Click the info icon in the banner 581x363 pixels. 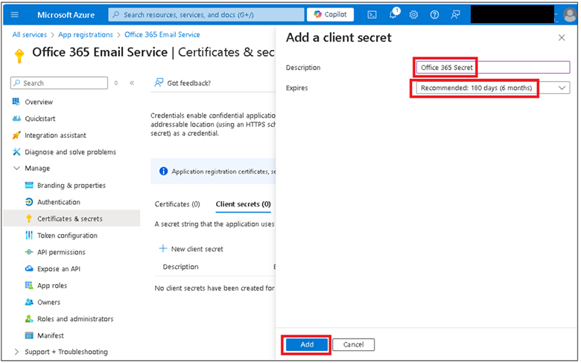click(163, 171)
